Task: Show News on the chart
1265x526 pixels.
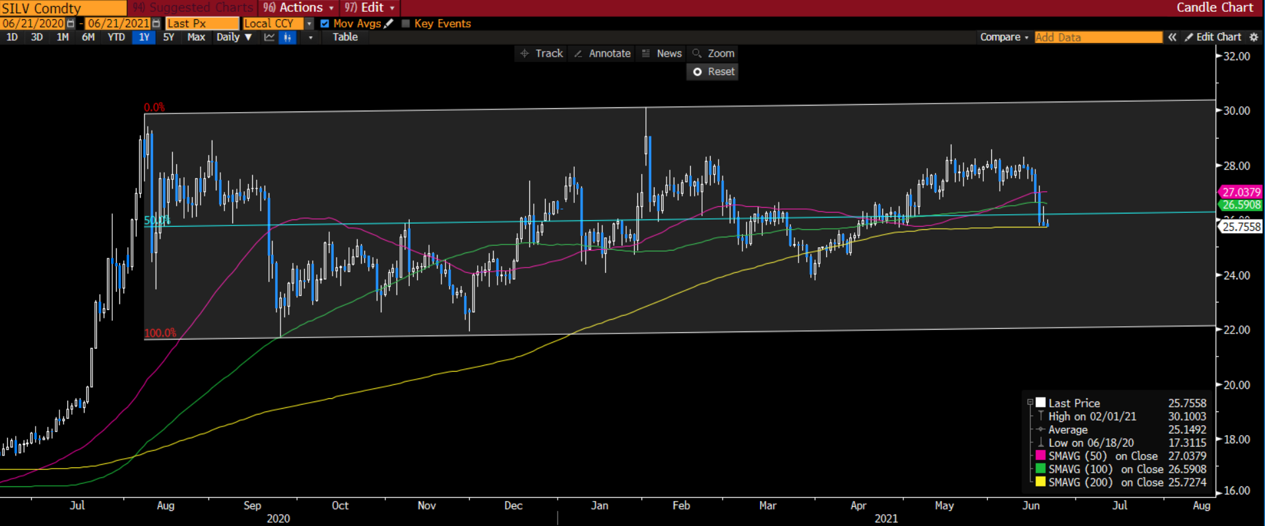Action: 662,53
